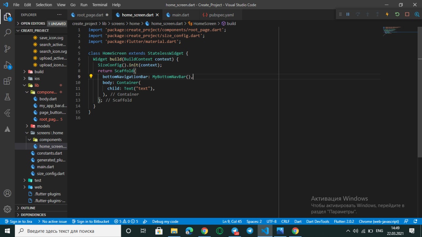422x237 pixels.
Task: Click Flutter: 2.0.2 version
Action: pos(344,222)
